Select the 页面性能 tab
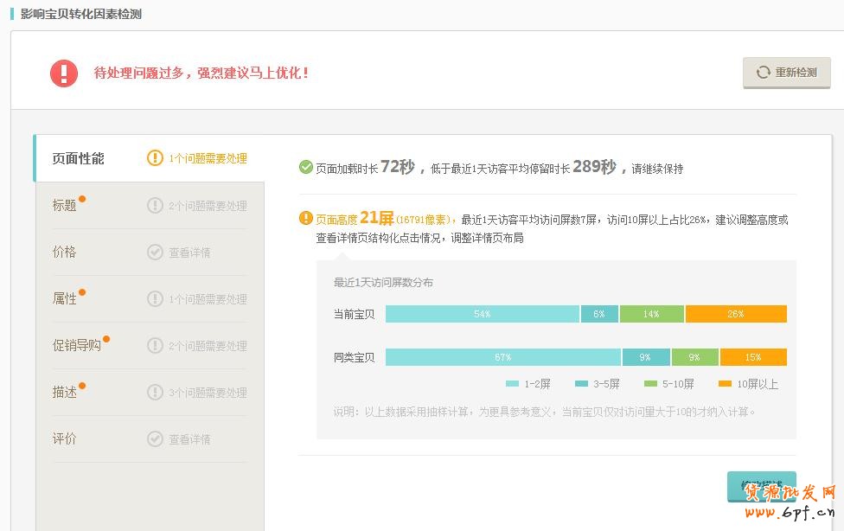 (78, 158)
